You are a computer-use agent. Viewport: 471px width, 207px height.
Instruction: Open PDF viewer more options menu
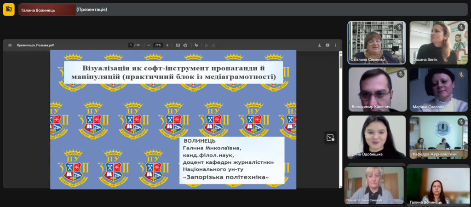click(335, 45)
